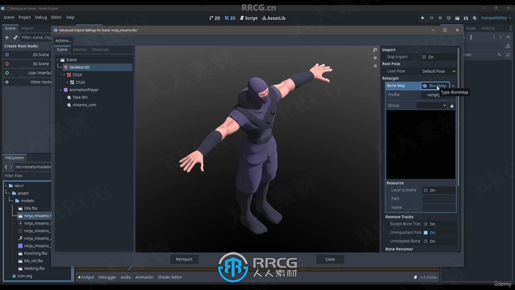Image resolution: width=515 pixels, height=290 pixels.
Task: Pause the running project
Action: (431, 18)
